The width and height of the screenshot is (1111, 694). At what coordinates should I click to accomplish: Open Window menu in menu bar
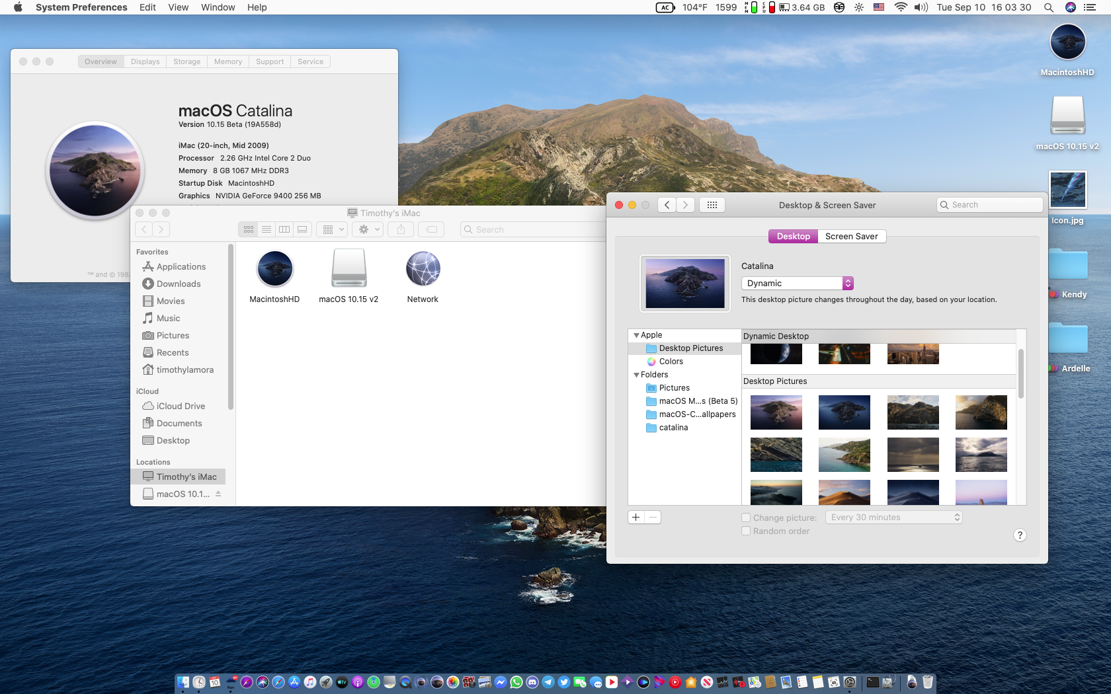point(218,7)
